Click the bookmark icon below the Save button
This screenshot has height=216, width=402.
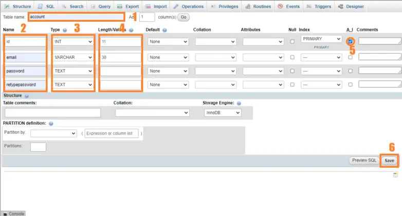(x=395, y=175)
